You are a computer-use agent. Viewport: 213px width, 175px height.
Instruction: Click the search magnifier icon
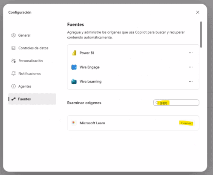157,103
